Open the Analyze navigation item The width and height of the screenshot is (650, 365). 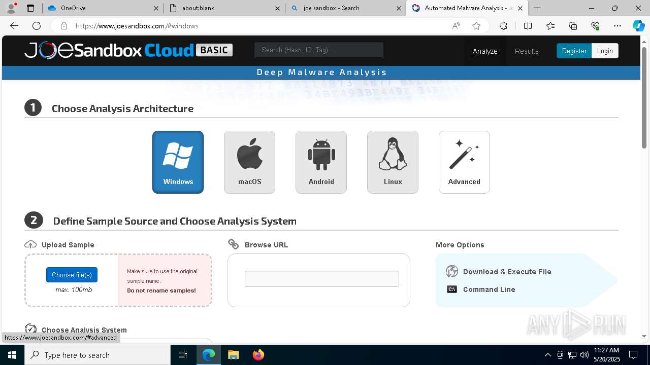[x=485, y=51]
